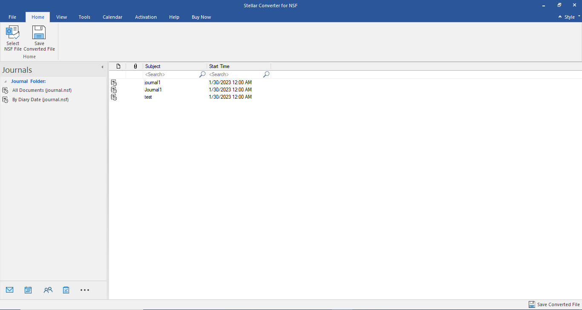Open the Contacts view icon in sidebar footer

click(x=48, y=290)
